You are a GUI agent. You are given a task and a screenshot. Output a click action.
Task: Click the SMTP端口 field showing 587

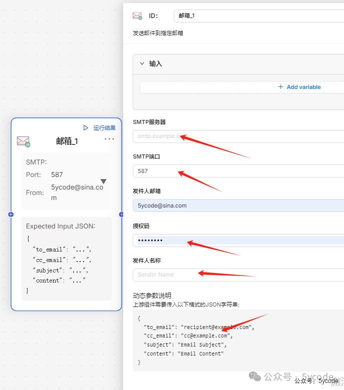coord(238,171)
